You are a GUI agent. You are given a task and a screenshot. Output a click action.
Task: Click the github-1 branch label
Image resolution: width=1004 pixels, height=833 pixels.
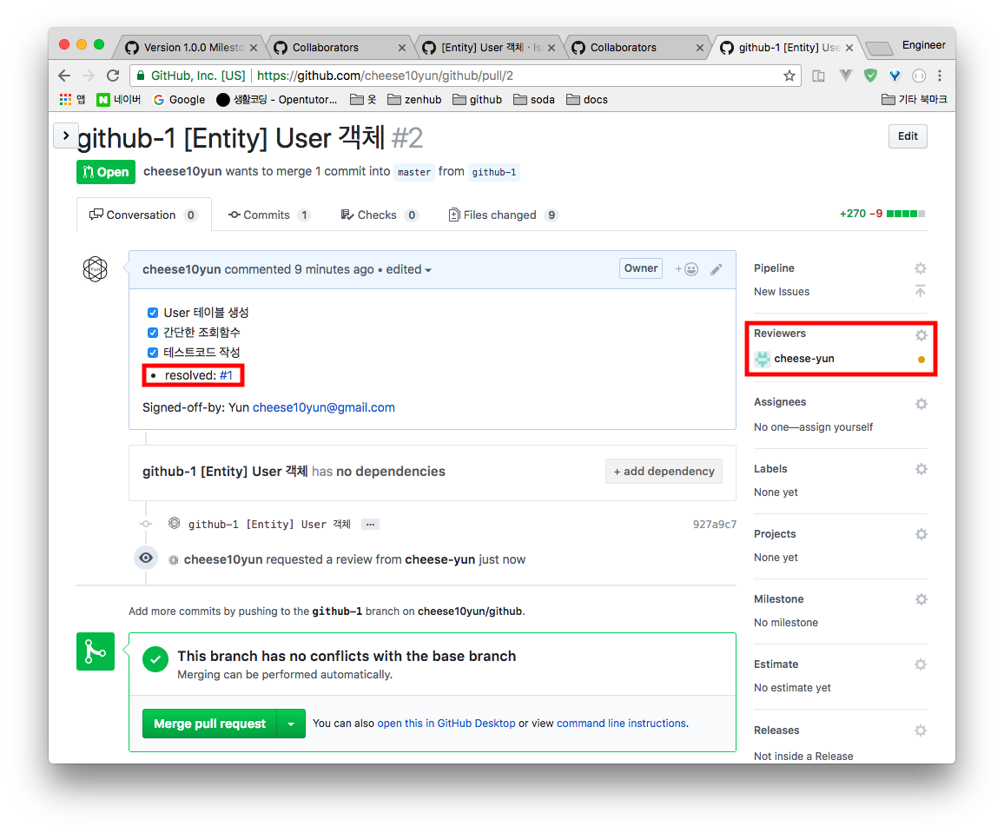tap(493, 172)
